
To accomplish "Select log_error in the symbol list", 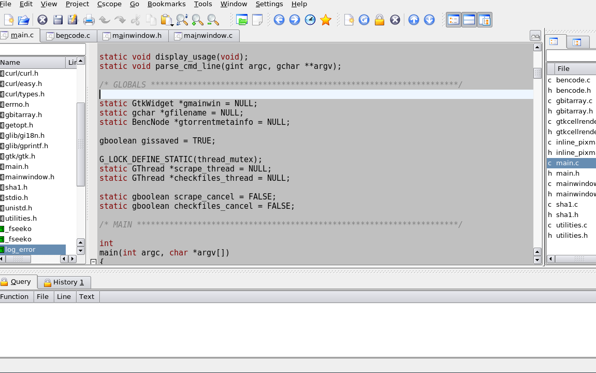I will [33, 249].
